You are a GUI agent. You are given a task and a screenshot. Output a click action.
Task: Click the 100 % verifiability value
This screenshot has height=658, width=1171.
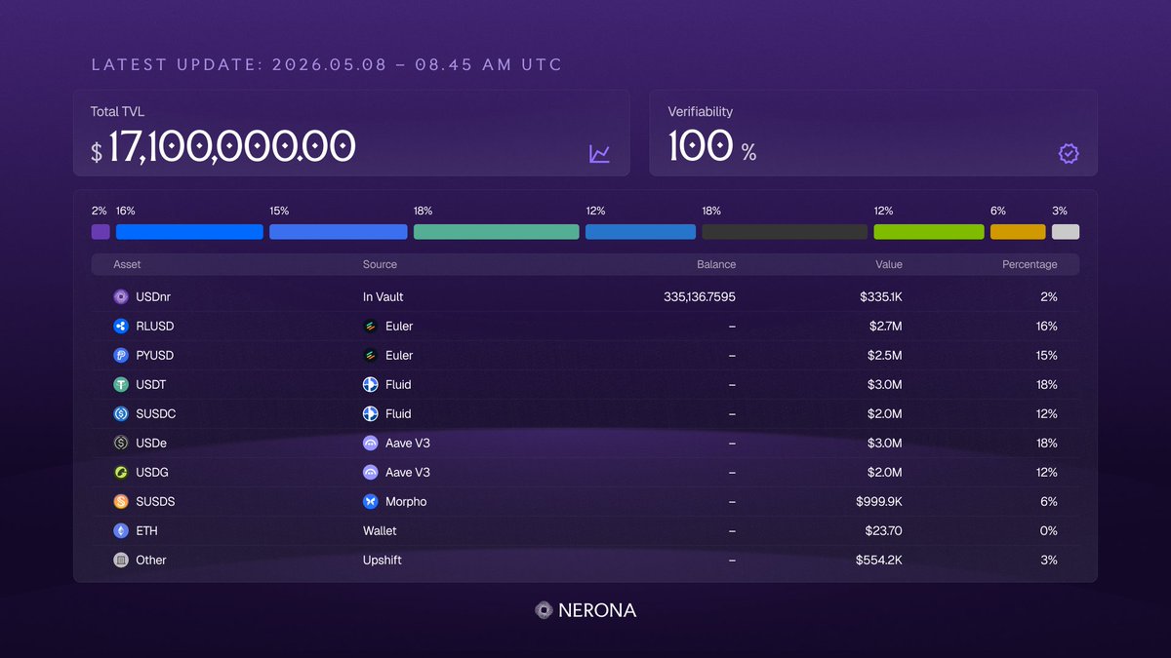click(712, 146)
